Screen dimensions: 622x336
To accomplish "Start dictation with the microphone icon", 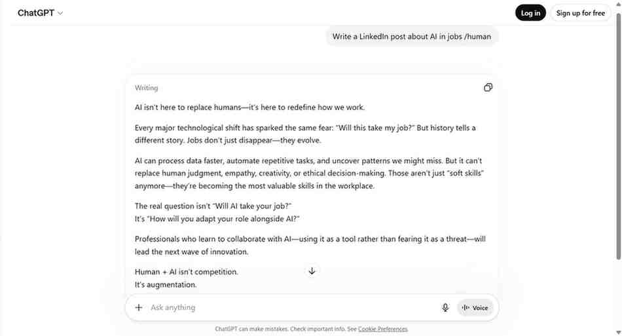I will click(x=445, y=308).
